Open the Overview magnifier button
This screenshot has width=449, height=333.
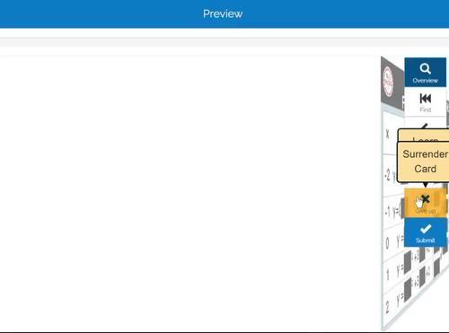pyautogui.click(x=425, y=73)
